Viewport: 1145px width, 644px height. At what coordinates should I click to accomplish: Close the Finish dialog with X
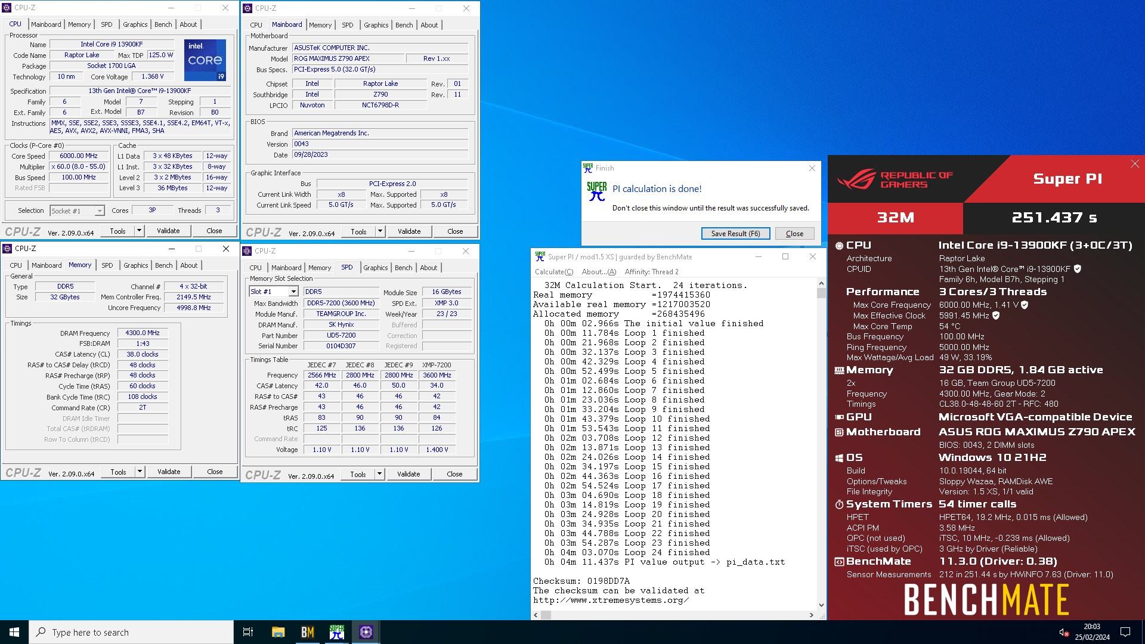[x=812, y=168]
